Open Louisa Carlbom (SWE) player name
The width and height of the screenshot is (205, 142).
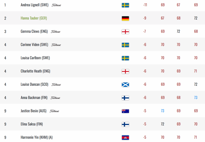pos(35,58)
